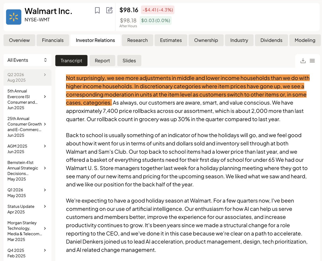This screenshot has width=322, height=261.
Task: Switch to the Report view
Action: pos(102,61)
